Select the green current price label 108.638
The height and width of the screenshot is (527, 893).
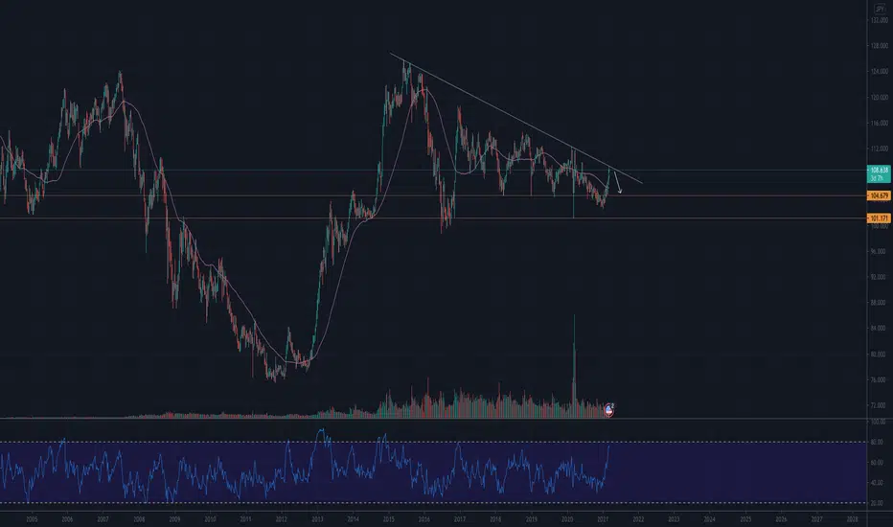coord(879,173)
